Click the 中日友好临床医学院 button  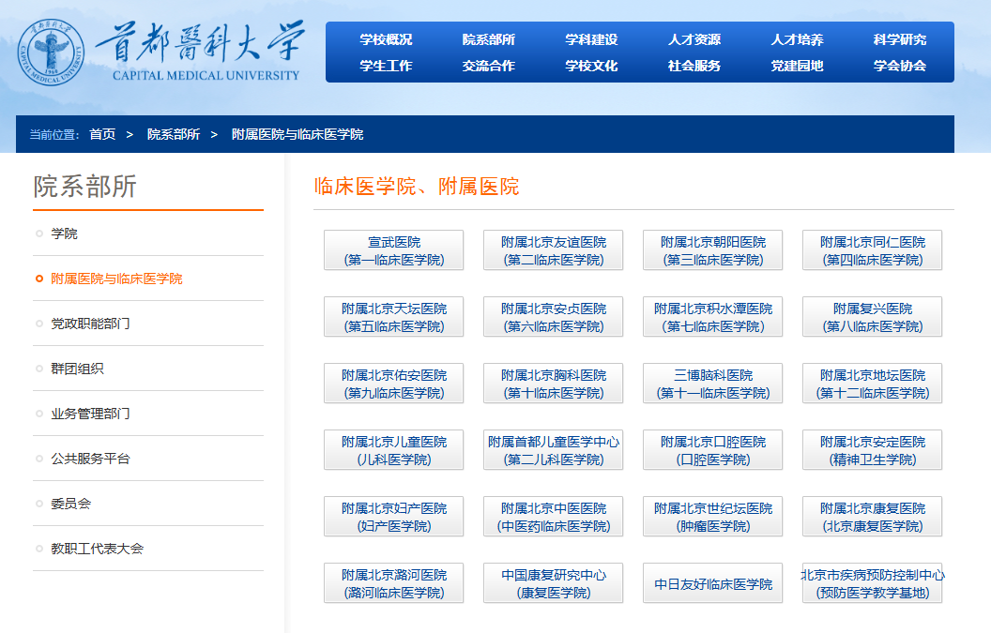click(712, 582)
